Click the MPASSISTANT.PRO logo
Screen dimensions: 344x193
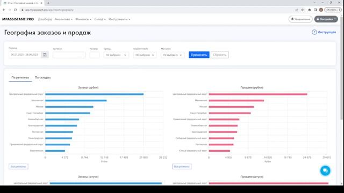pyautogui.click(x=18, y=19)
